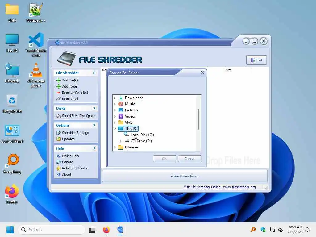Open the This PC desktop icon
Screen dimensions: 316x237
[x=12, y=43]
